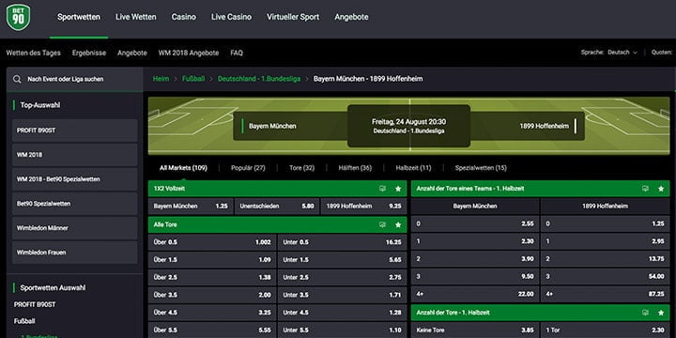Open Wimbledon Männer
Viewport: 676px width, 338px height.
coord(75,228)
